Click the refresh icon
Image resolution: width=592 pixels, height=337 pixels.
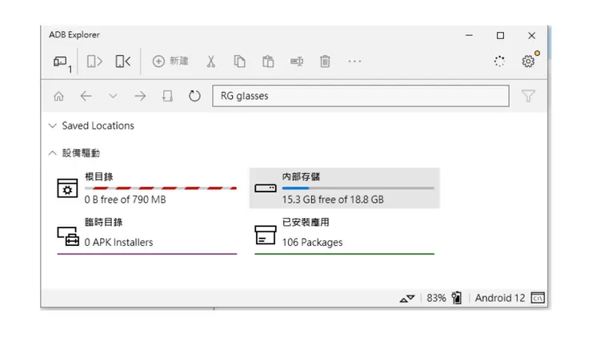point(194,97)
